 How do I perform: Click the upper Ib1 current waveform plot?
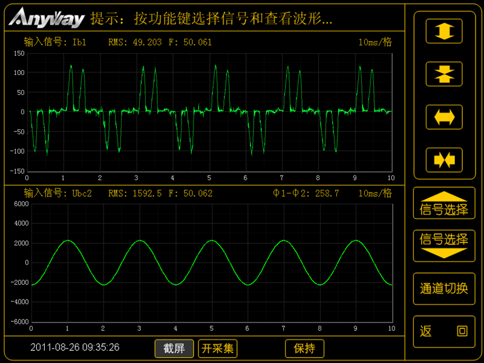[x=209, y=112]
